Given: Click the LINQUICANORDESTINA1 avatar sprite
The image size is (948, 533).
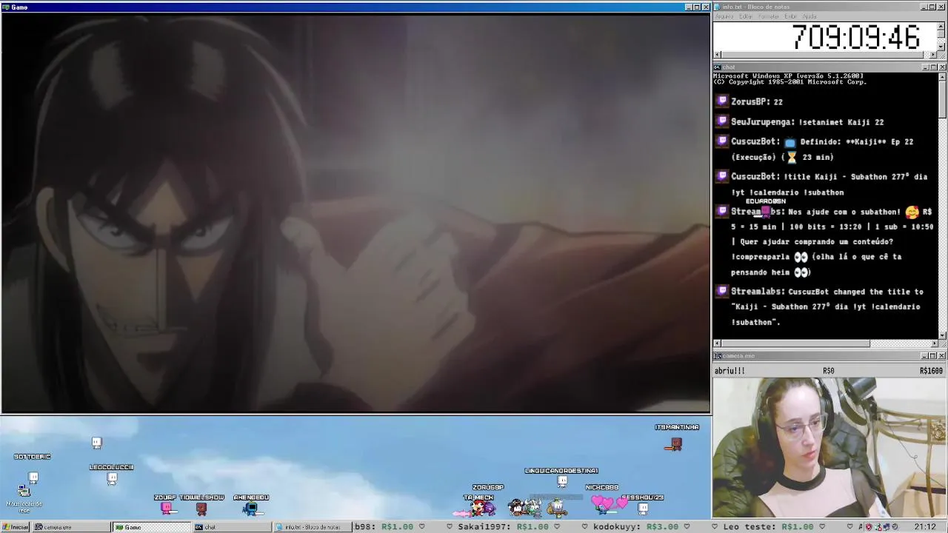Looking at the screenshot, I should pyautogui.click(x=562, y=482).
